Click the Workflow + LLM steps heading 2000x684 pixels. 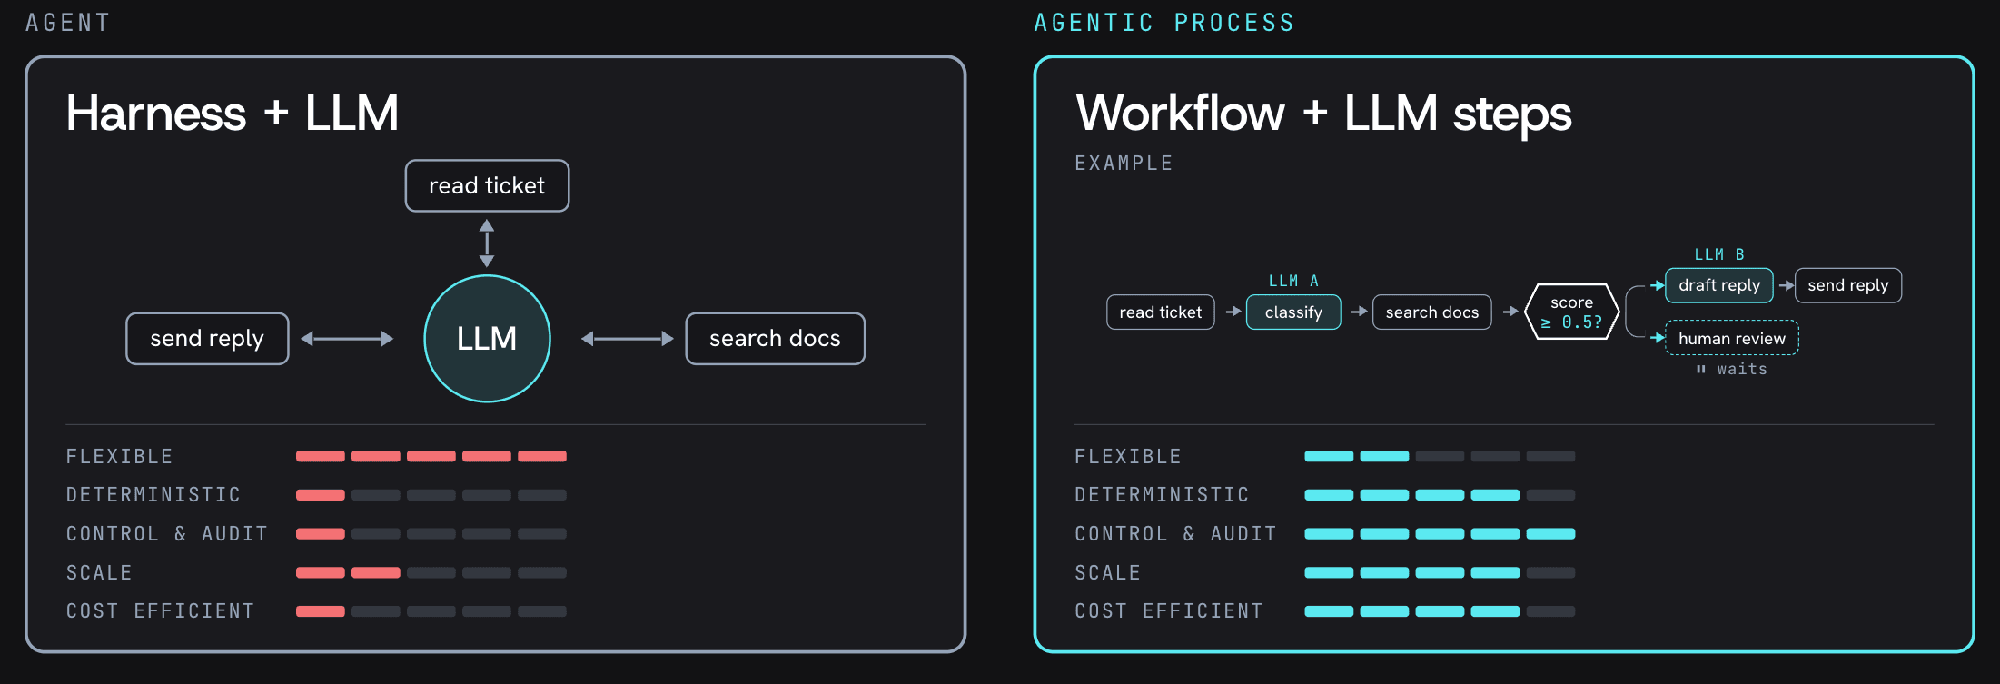pyautogui.click(x=1323, y=114)
